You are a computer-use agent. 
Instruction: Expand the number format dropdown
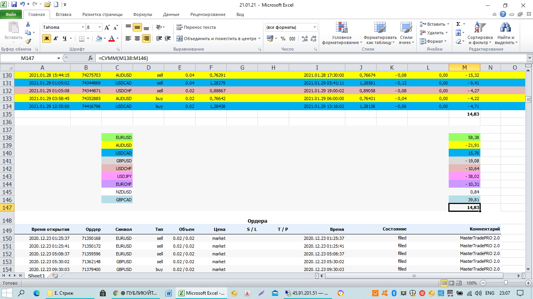point(314,27)
